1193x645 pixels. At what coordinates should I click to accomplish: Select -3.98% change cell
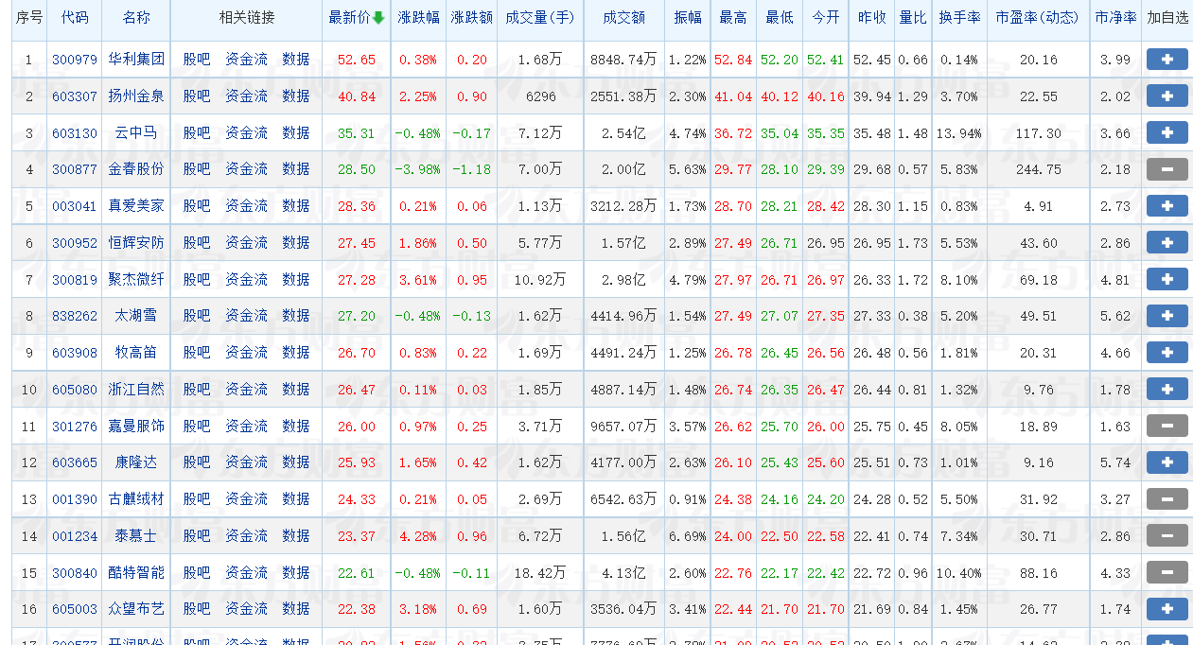coord(417,169)
